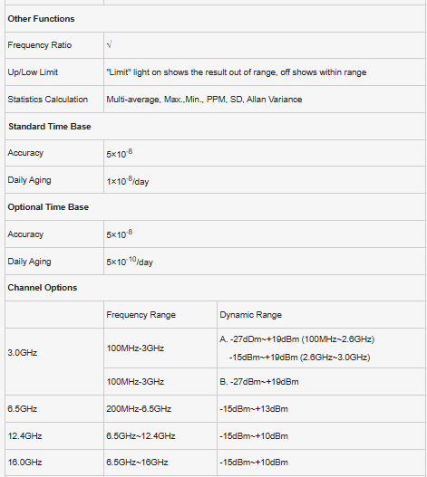Select the 200MHz-6.5GHz frequency range cell
This screenshot has width=427, height=477.
coord(139,408)
